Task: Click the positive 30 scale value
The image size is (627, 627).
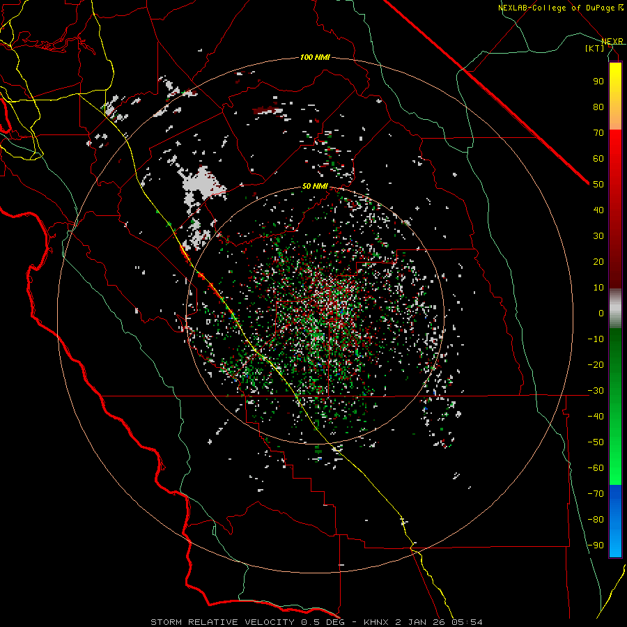Action: tap(598, 236)
